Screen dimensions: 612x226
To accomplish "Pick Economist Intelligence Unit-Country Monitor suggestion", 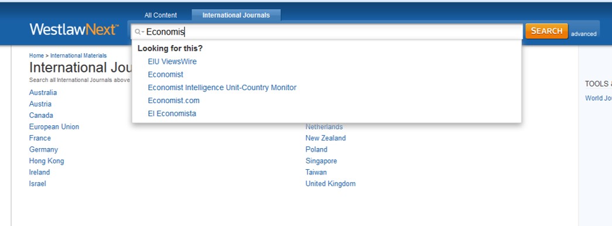I will pyautogui.click(x=222, y=87).
